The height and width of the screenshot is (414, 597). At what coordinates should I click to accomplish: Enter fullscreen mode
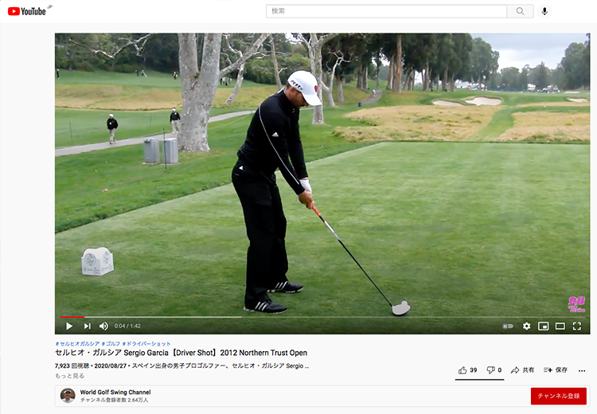coord(577,326)
